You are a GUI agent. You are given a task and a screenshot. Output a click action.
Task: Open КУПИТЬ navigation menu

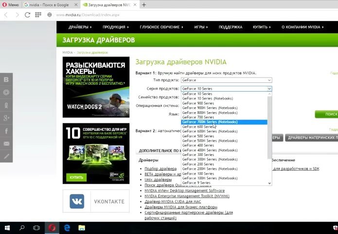coord(262,27)
